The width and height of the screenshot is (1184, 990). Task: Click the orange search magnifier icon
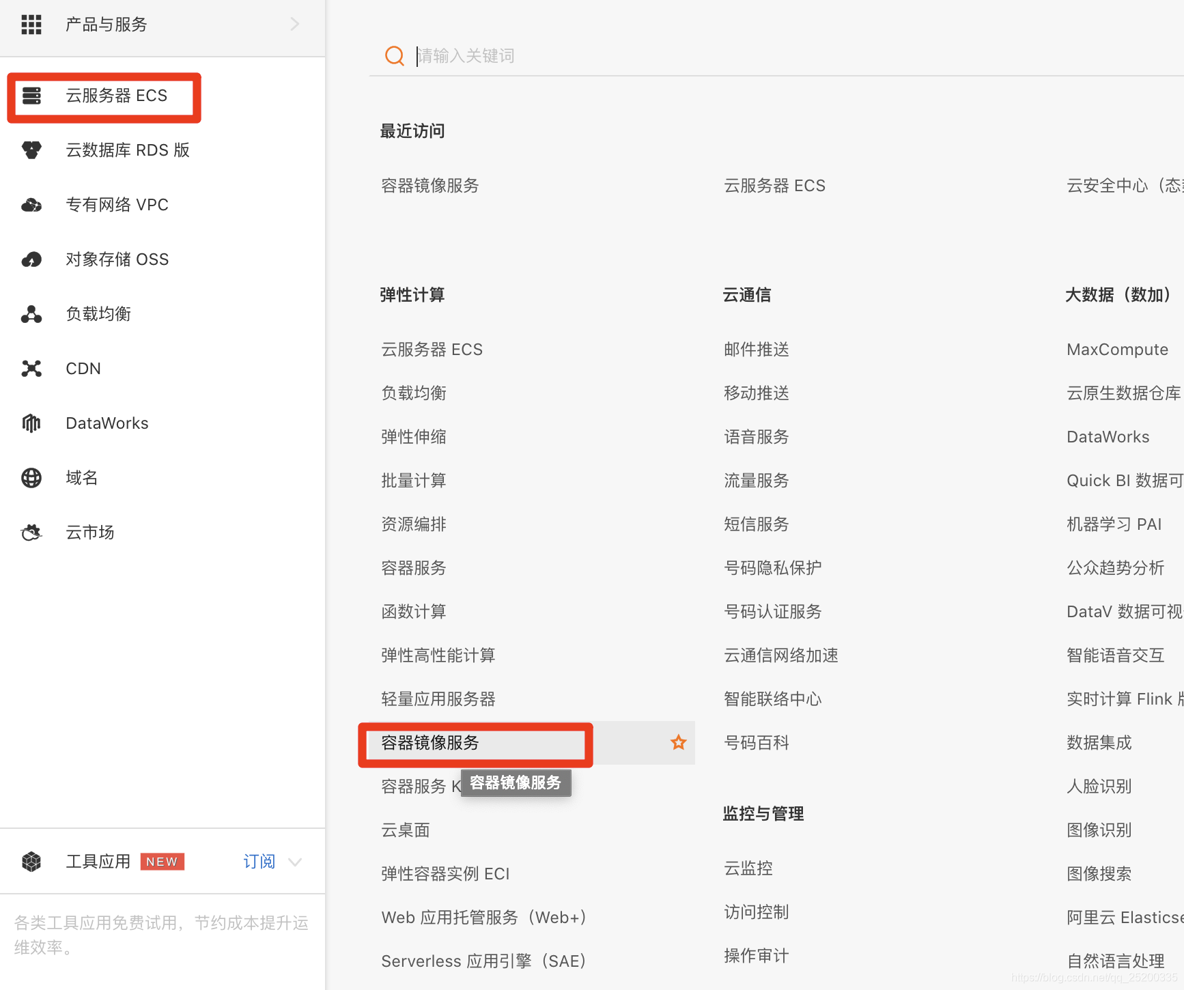coord(395,55)
